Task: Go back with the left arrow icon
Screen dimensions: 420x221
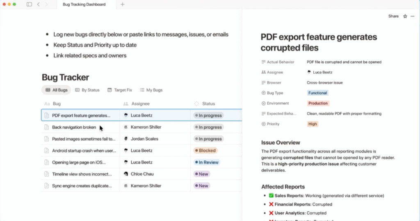Action: point(39,5)
